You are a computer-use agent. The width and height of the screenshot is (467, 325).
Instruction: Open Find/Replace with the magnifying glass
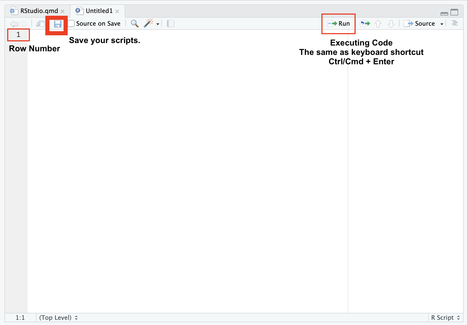[x=135, y=24]
